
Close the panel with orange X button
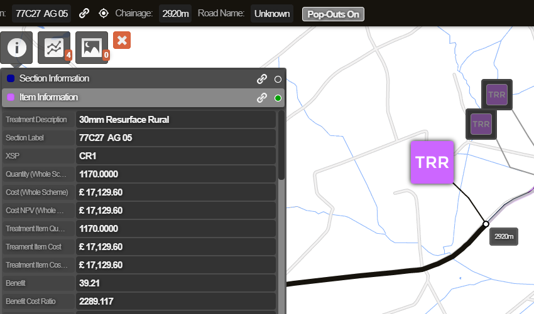click(122, 40)
